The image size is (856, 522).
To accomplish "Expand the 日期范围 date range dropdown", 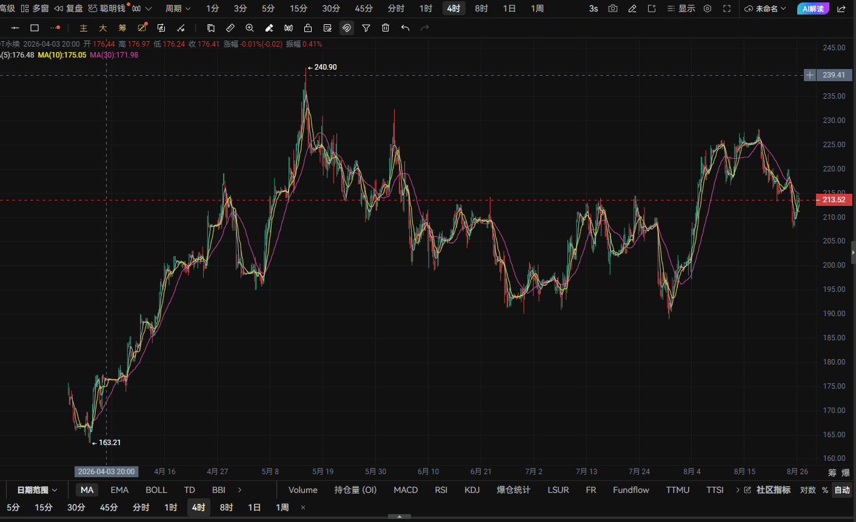I will pyautogui.click(x=37, y=490).
